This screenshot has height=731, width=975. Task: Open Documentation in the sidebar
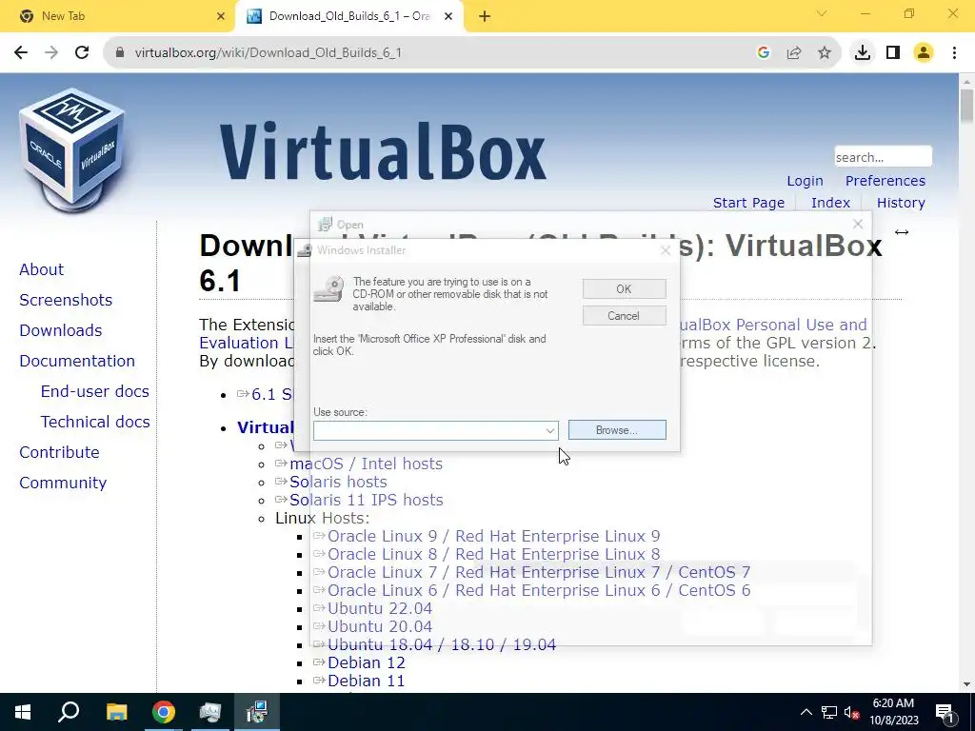[77, 361]
